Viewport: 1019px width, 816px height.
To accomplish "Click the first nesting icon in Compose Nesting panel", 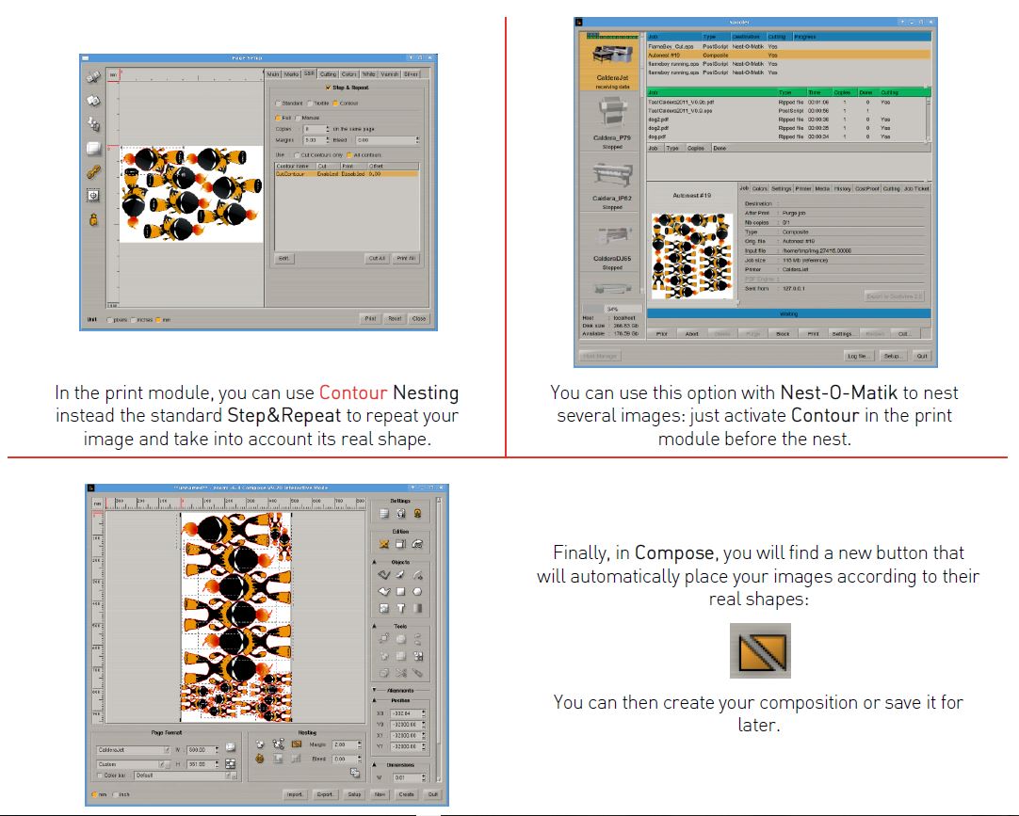I will click(x=260, y=744).
